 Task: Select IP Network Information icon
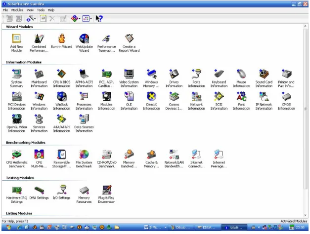[264, 101]
